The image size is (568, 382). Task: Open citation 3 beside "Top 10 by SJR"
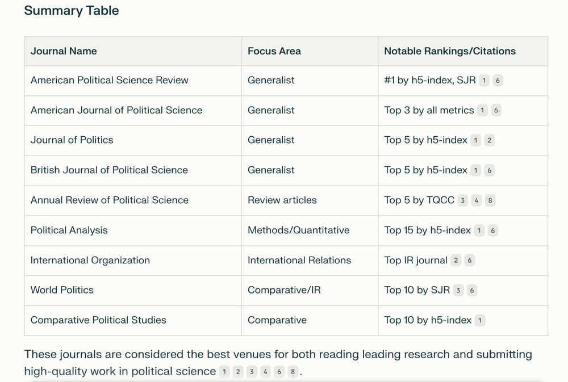458,291
